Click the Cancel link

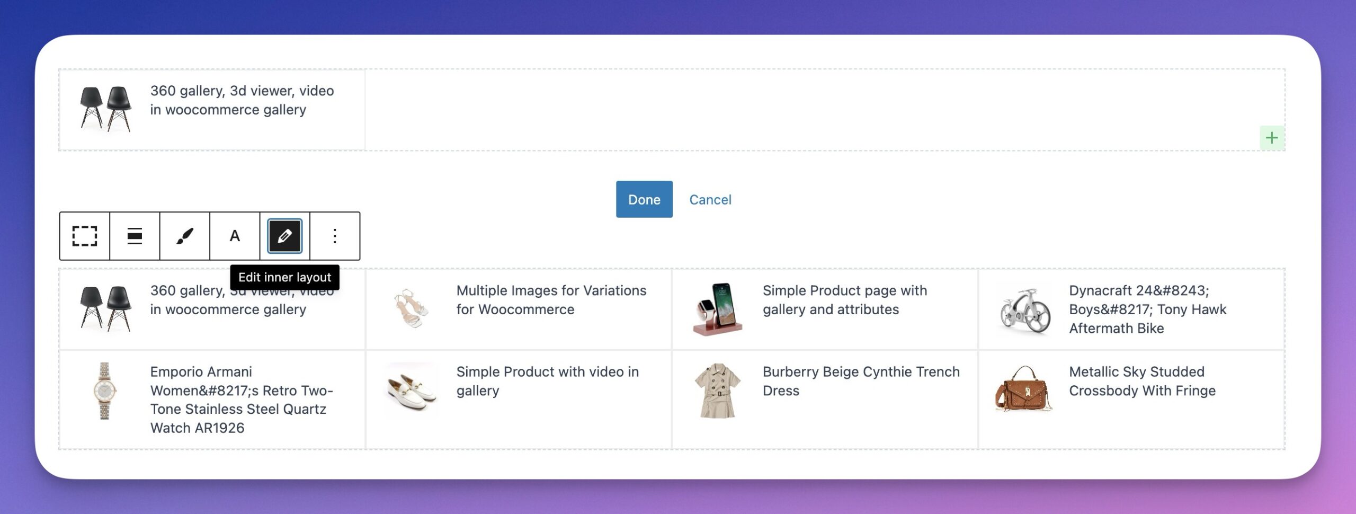point(710,200)
